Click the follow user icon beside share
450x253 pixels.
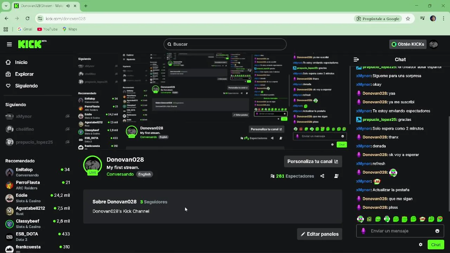click(336, 176)
